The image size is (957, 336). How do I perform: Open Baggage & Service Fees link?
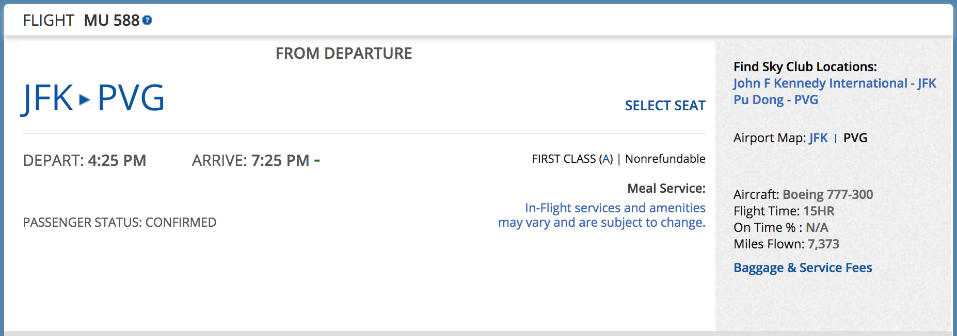(803, 268)
